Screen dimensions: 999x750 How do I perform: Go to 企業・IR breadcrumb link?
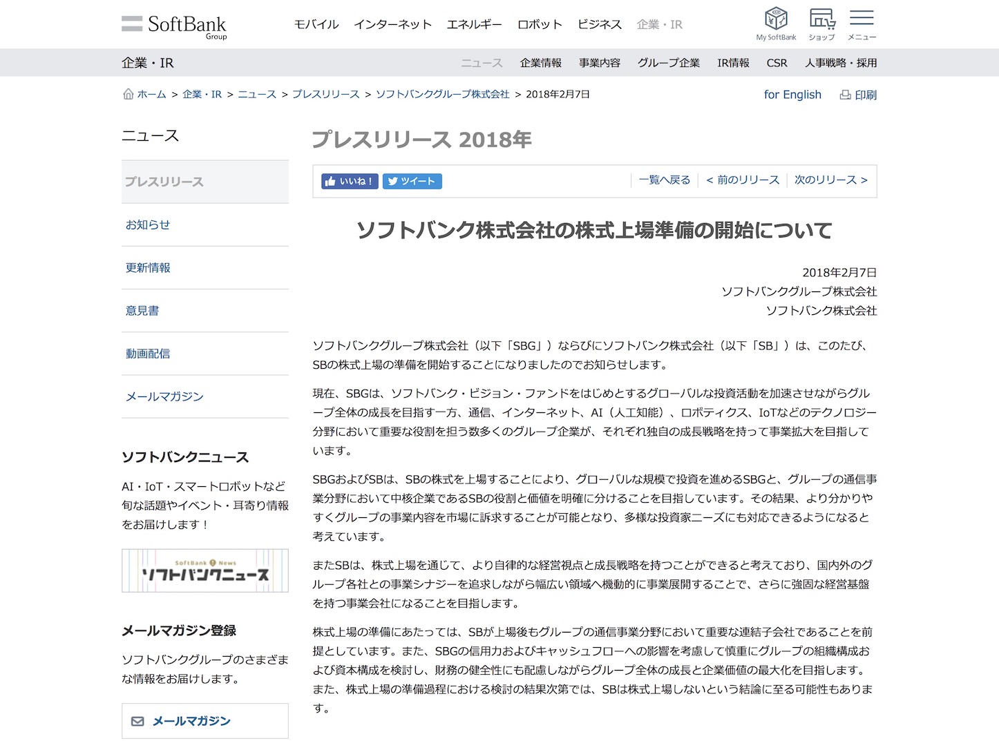click(x=202, y=94)
